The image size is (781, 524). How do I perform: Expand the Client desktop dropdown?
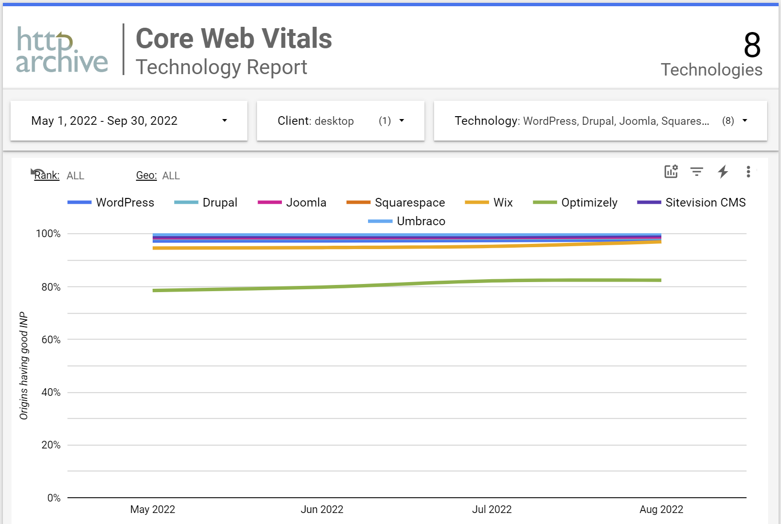point(340,121)
